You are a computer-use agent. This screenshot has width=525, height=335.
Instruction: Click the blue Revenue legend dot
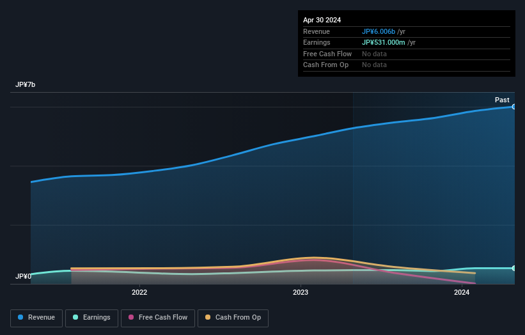click(20, 317)
